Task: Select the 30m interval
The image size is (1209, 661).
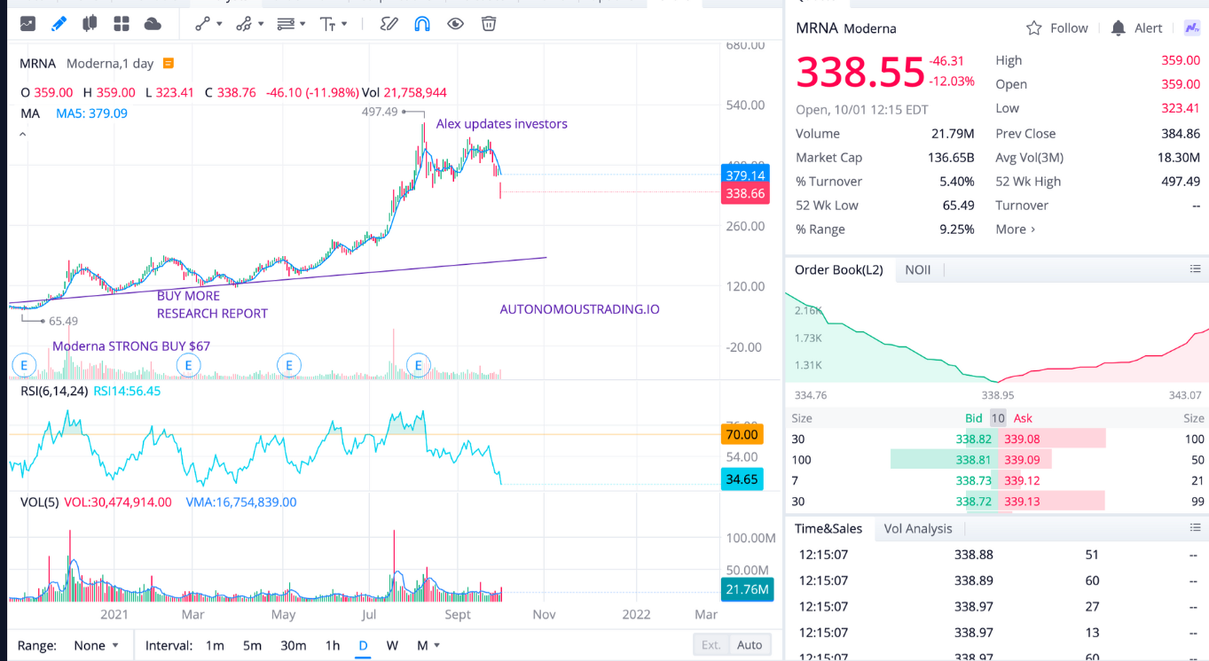Action: coord(293,645)
